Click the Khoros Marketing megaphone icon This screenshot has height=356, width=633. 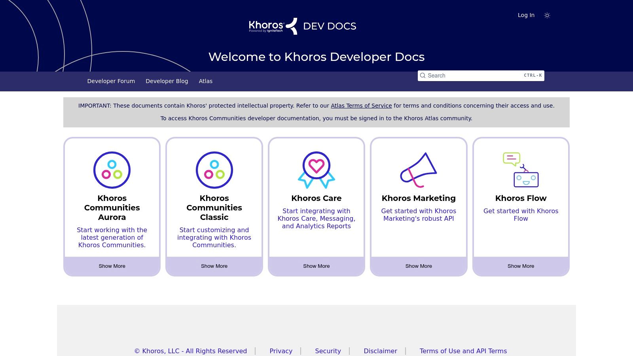tap(419, 170)
